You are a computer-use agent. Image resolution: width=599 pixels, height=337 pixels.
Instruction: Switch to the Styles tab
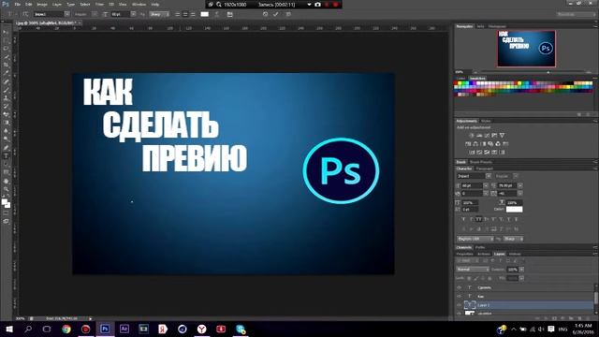pos(486,121)
